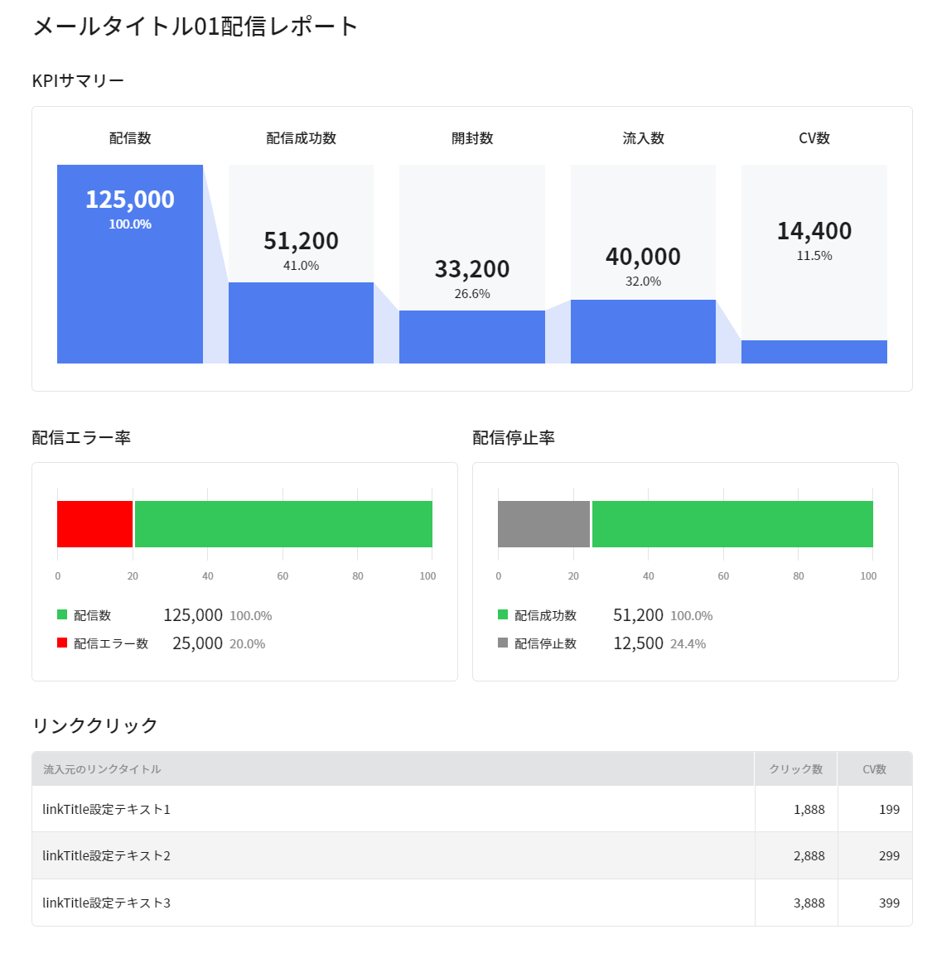
Task: Select the 配信数 funnel bar showing 125,000
Action: tap(129, 265)
